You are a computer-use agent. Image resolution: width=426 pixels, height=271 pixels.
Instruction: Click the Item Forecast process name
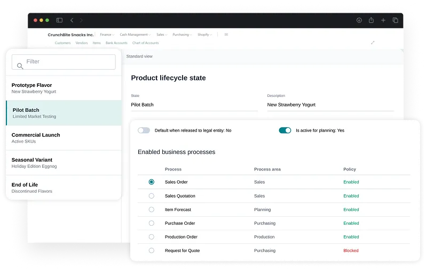[x=178, y=209]
